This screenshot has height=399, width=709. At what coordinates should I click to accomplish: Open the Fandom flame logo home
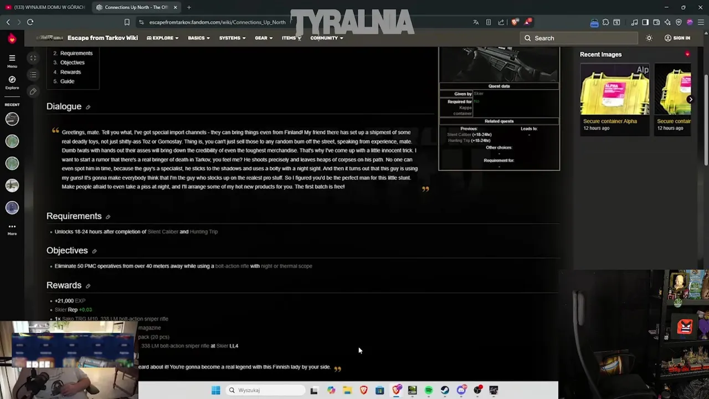(12, 38)
